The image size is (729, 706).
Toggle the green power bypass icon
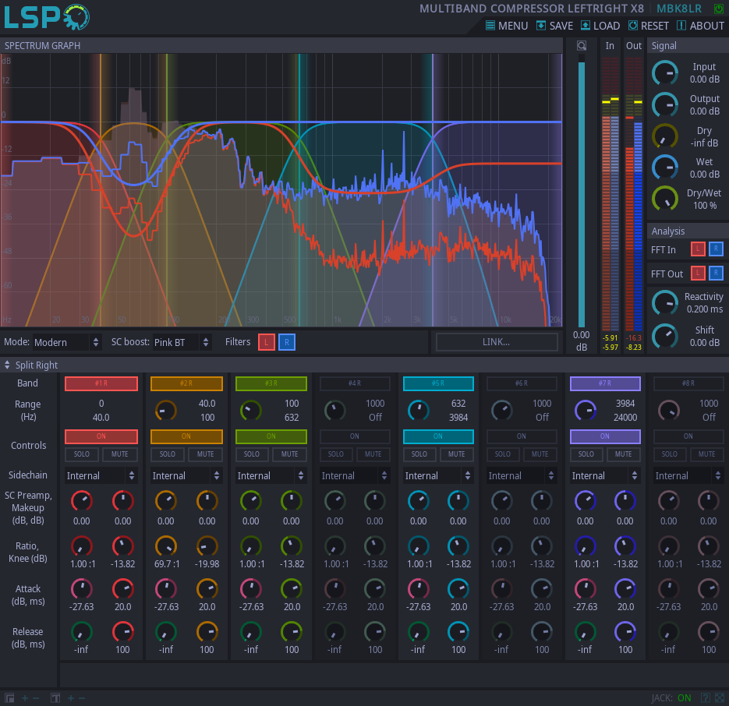[x=718, y=9]
